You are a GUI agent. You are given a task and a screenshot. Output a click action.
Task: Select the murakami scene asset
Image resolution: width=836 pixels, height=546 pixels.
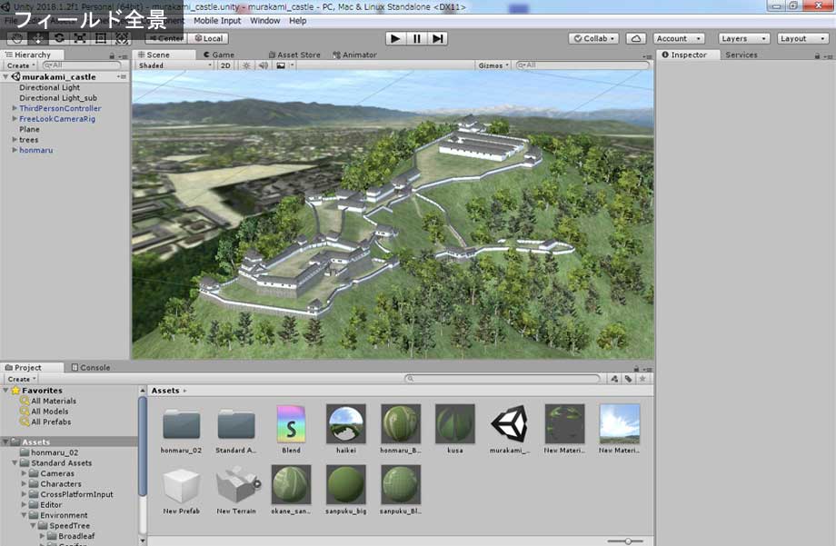pos(509,429)
